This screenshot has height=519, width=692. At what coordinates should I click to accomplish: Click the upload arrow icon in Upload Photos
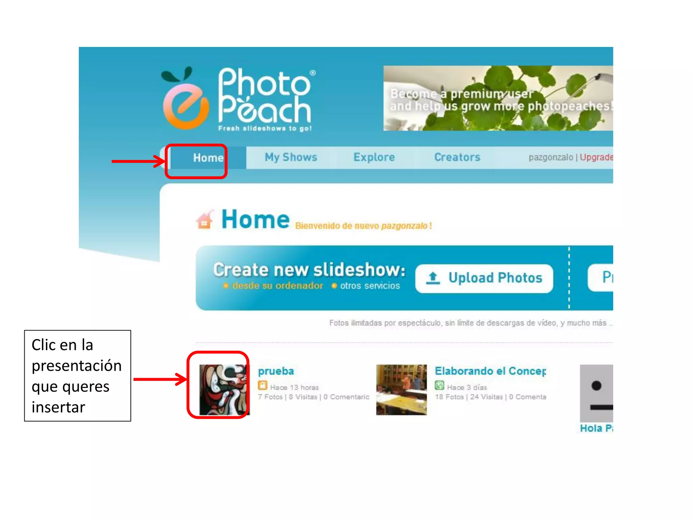coord(433,278)
